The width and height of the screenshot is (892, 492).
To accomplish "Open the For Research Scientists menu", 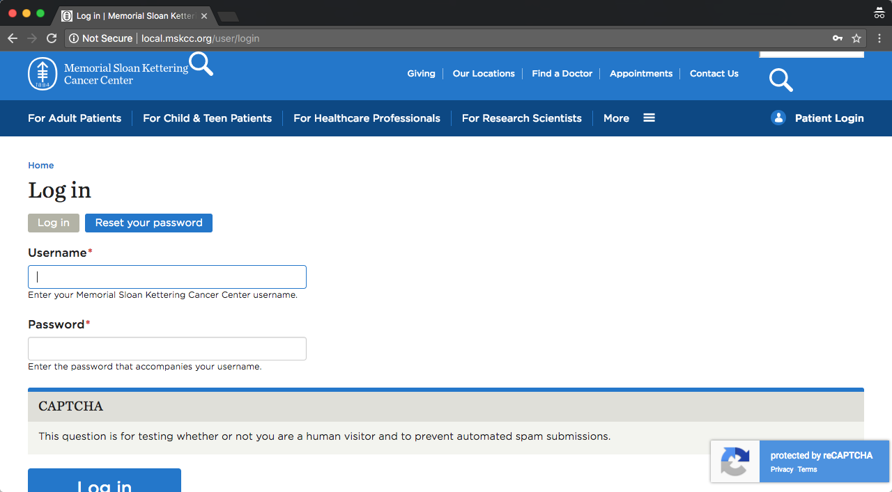I will tap(522, 118).
